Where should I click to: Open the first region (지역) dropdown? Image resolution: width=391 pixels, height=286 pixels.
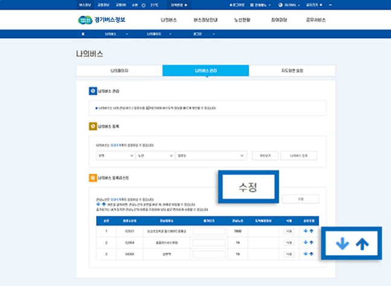(x=115, y=155)
